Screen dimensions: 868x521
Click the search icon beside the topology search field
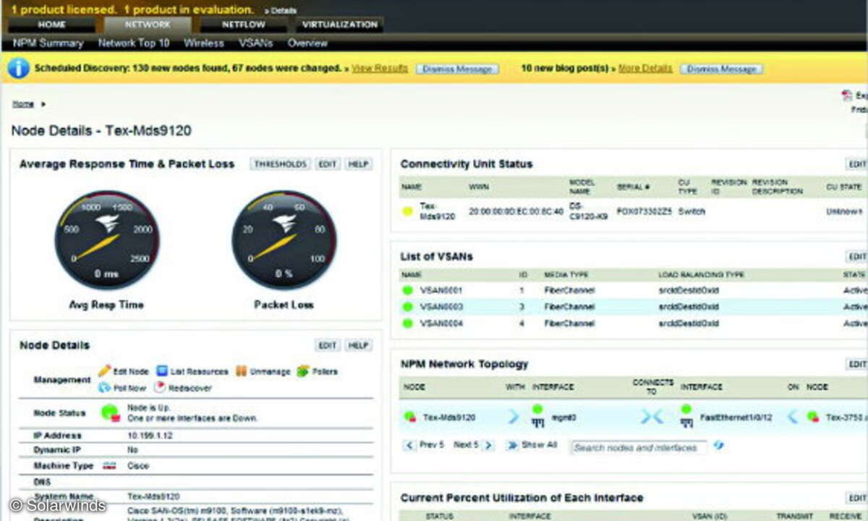click(x=718, y=446)
